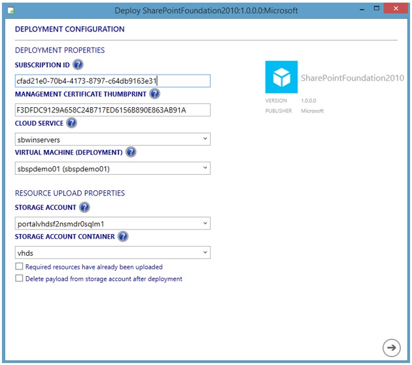This screenshot has width=412, height=365.
Task: Click the version value 1.0.0.0
Action: click(x=309, y=101)
